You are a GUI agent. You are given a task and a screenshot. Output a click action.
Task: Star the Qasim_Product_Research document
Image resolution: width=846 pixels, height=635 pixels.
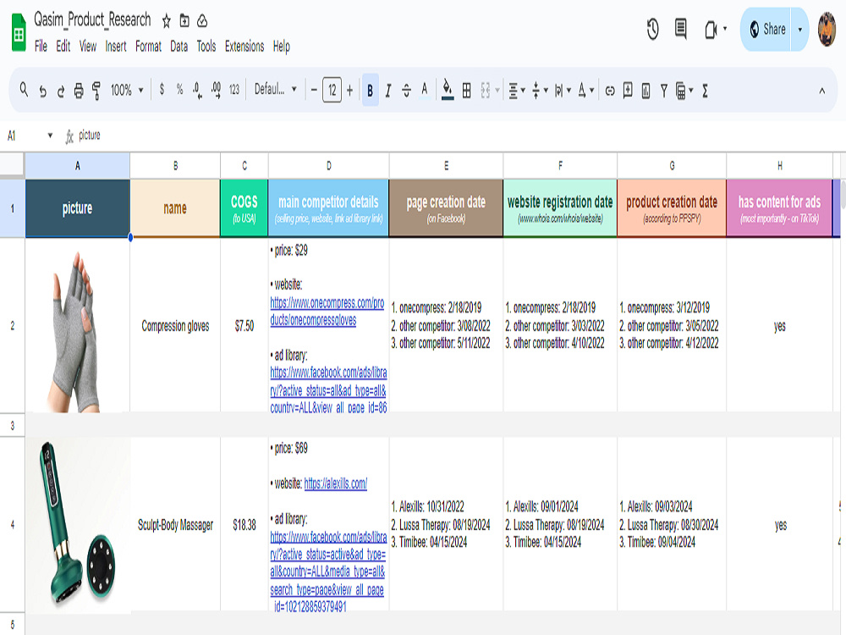(166, 21)
